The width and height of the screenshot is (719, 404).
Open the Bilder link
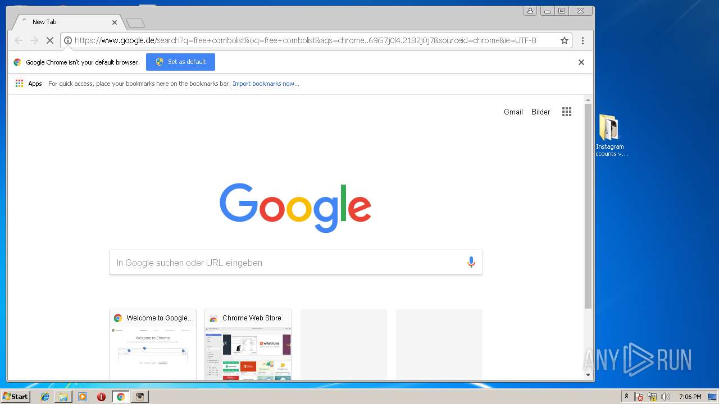coord(541,112)
